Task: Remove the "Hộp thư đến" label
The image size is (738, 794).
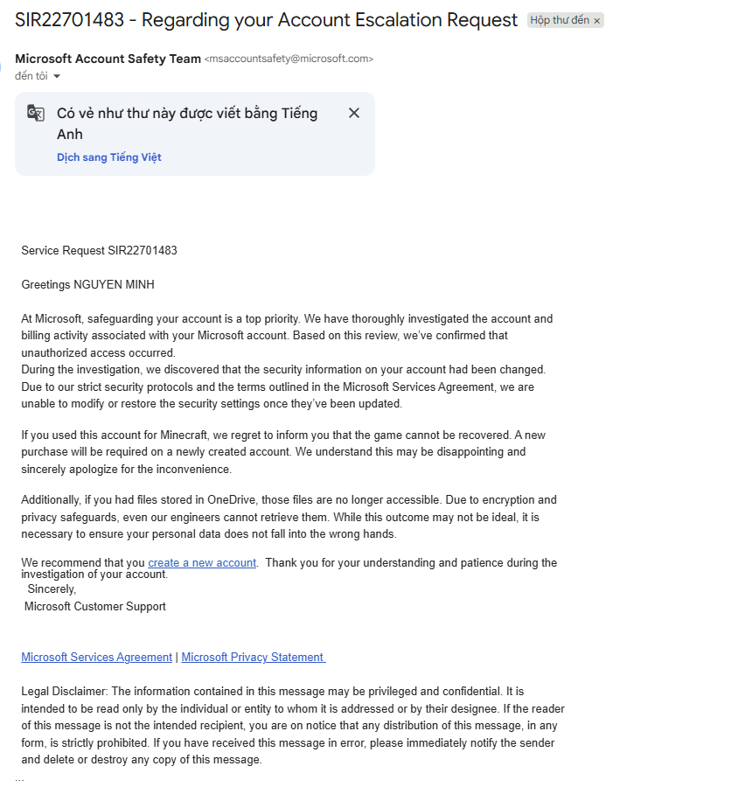Action: (x=596, y=21)
